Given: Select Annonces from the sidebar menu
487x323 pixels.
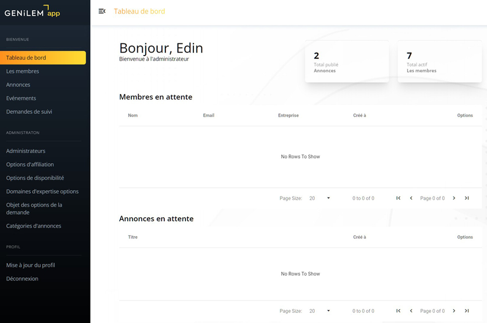Looking at the screenshot, I should (18, 85).
